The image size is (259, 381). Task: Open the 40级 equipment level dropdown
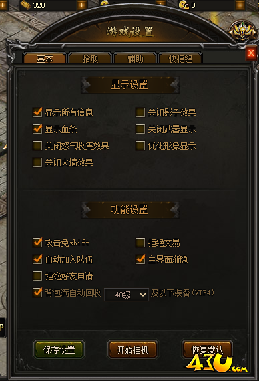[x=127, y=295]
